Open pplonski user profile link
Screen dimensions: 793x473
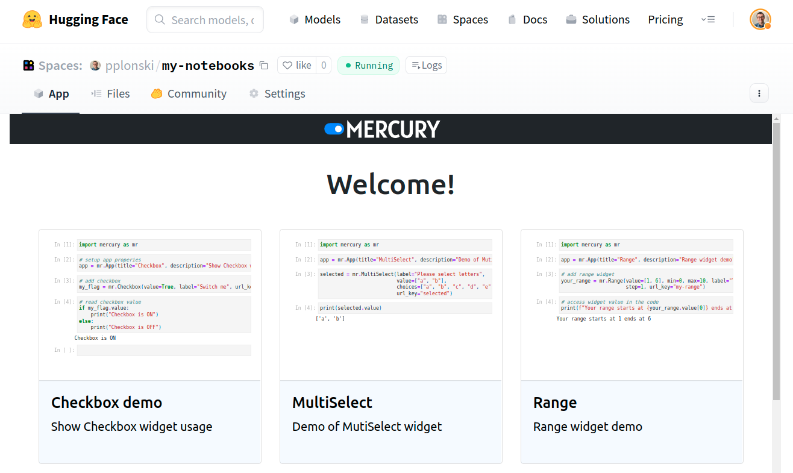(130, 65)
